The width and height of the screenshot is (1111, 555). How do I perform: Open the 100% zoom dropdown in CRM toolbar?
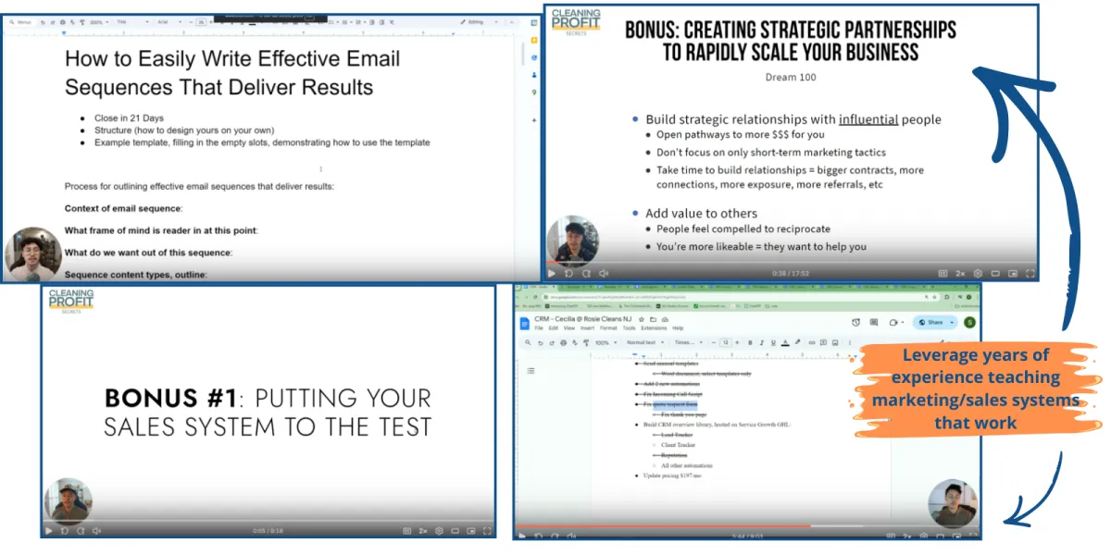click(x=605, y=342)
